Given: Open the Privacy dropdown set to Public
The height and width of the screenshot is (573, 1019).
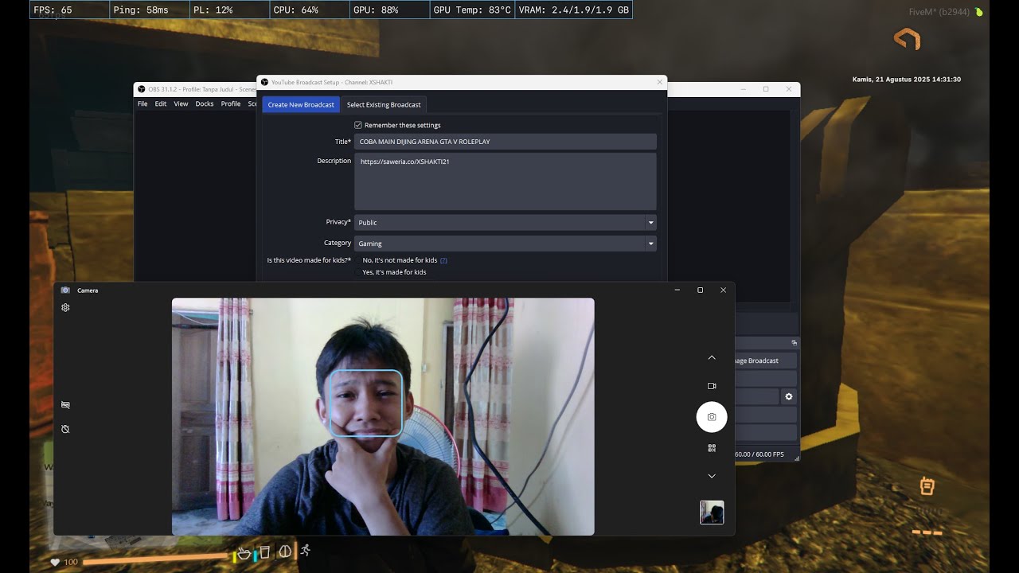Looking at the screenshot, I should click(x=506, y=223).
